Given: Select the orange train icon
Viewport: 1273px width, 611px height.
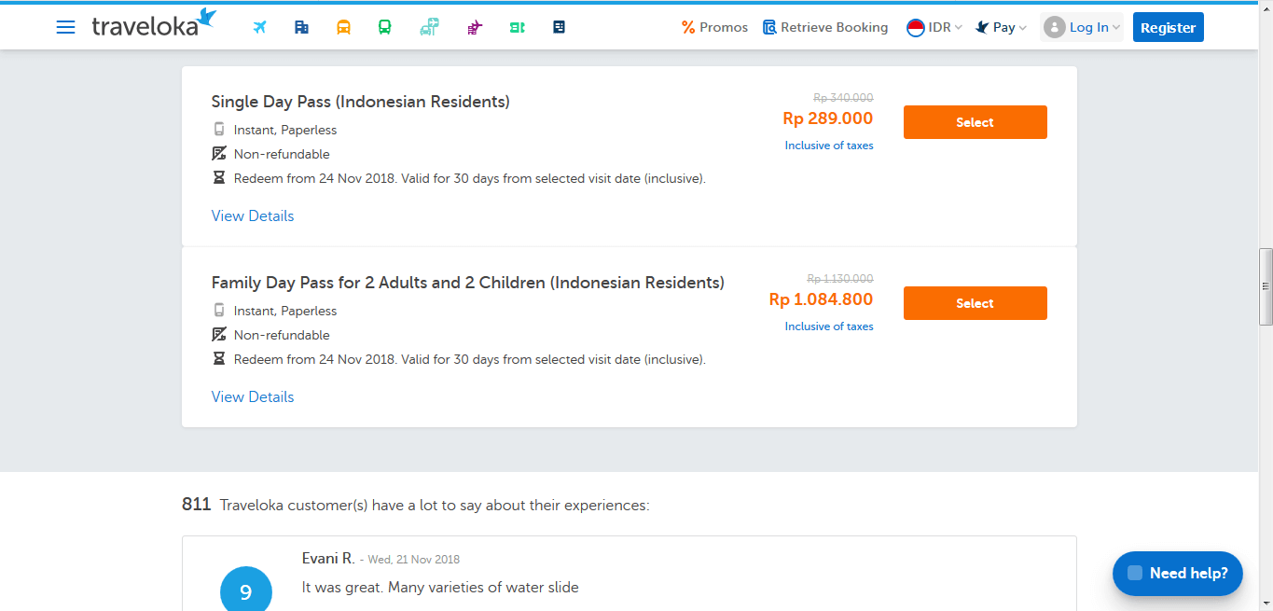Looking at the screenshot, I should point(343,27).
